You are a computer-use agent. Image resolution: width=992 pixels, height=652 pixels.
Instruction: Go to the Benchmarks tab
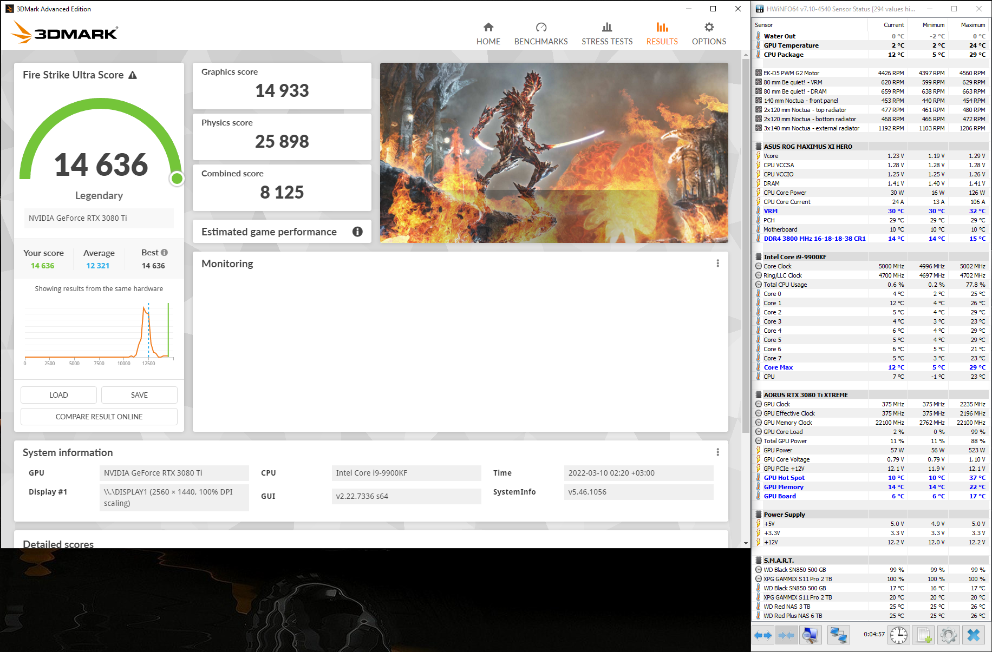(541, 34)
